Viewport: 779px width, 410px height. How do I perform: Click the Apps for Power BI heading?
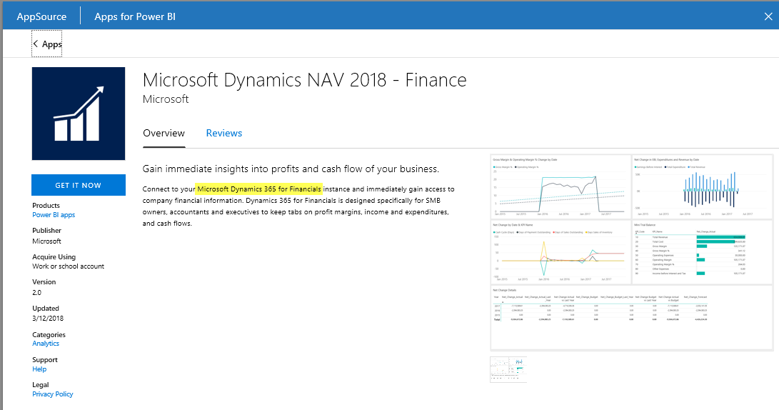point(135,16)
